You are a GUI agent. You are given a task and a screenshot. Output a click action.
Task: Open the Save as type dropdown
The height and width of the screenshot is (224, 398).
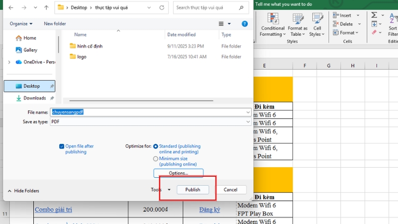[150, 121]
